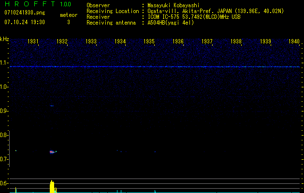The height and width of the screenshot is (193, 304).
Task: Click the 1.0 kHz axis label
Action: [4, 87]
